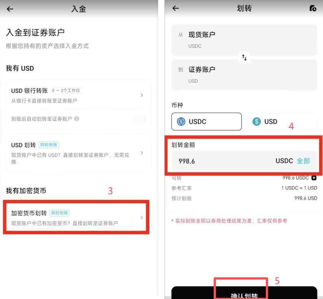323x299 pixels.
Task: Swap source and destination accounts arrows
Action: coord(244,58)
